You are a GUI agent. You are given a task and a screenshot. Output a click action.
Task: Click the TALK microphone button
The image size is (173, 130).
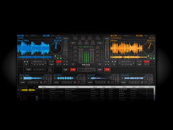tap(28, 70)
